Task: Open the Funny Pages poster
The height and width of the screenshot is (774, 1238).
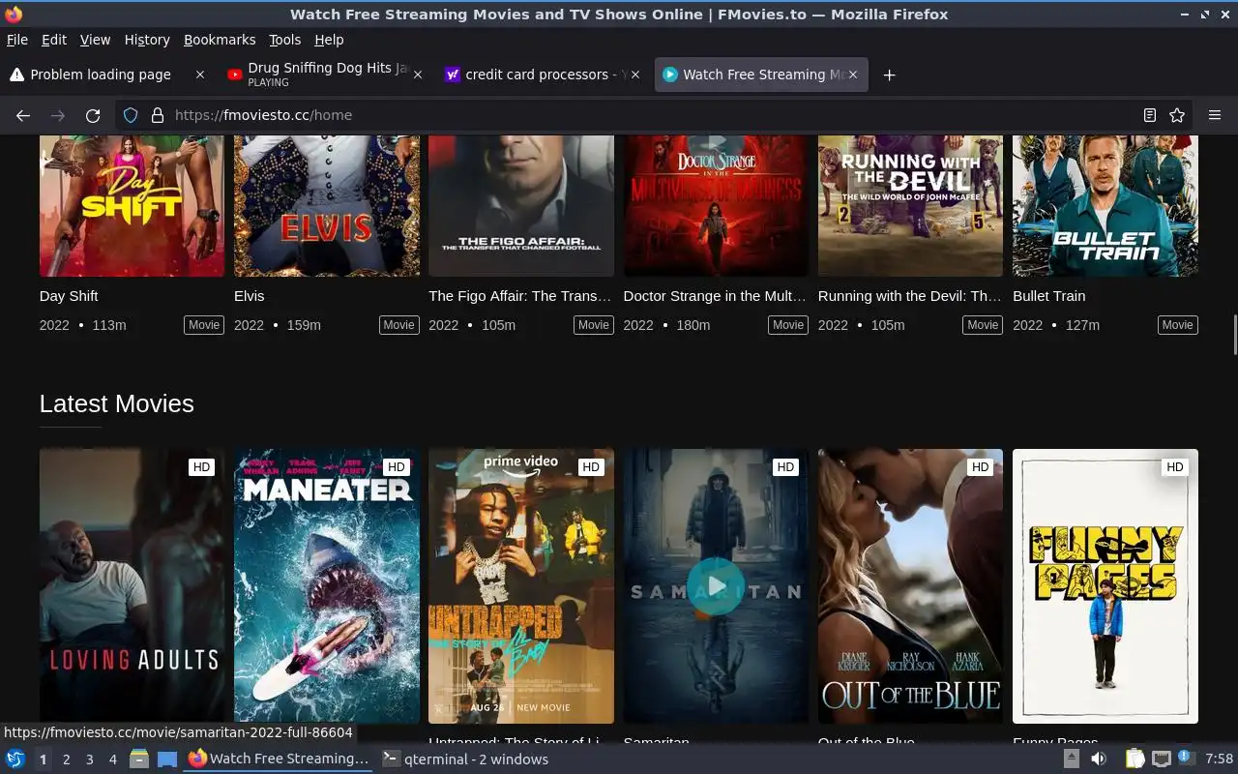Action: pyautogui.click(x=1105, y=586)
